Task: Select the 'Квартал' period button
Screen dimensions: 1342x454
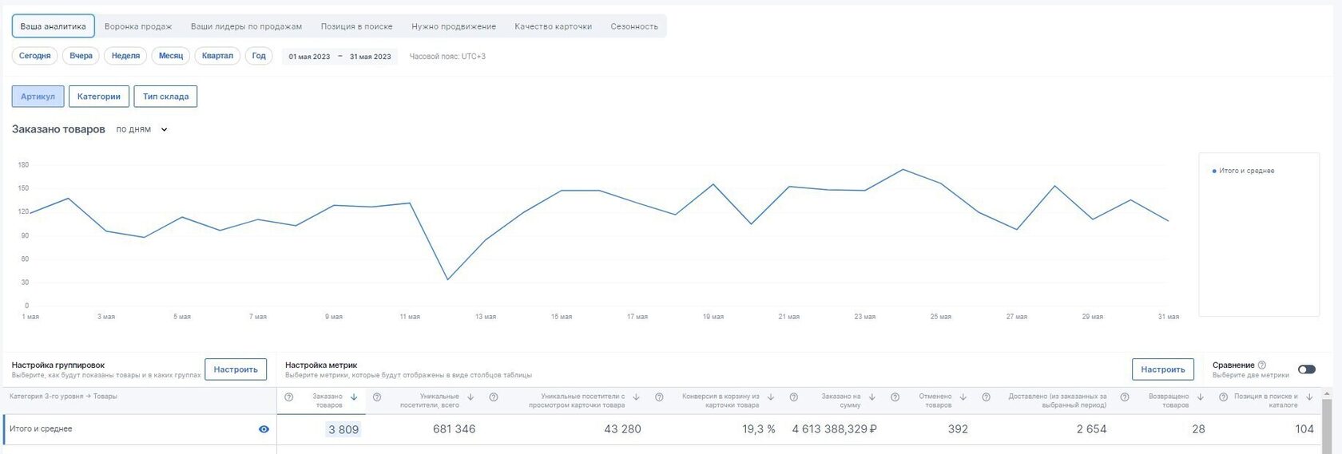Action: [217, 56]
